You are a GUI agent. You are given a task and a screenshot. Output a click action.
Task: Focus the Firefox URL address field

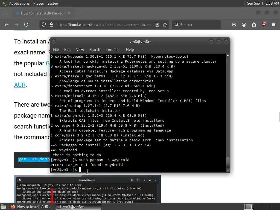pos(104,25)
